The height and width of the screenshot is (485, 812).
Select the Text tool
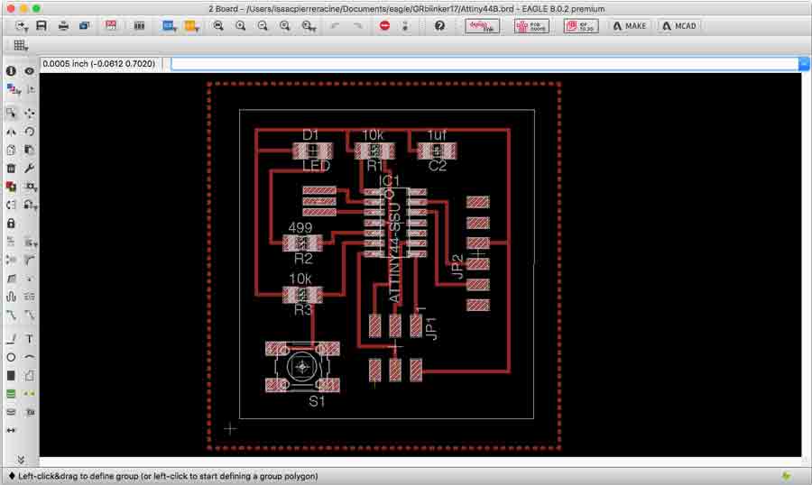click(30, 339)
